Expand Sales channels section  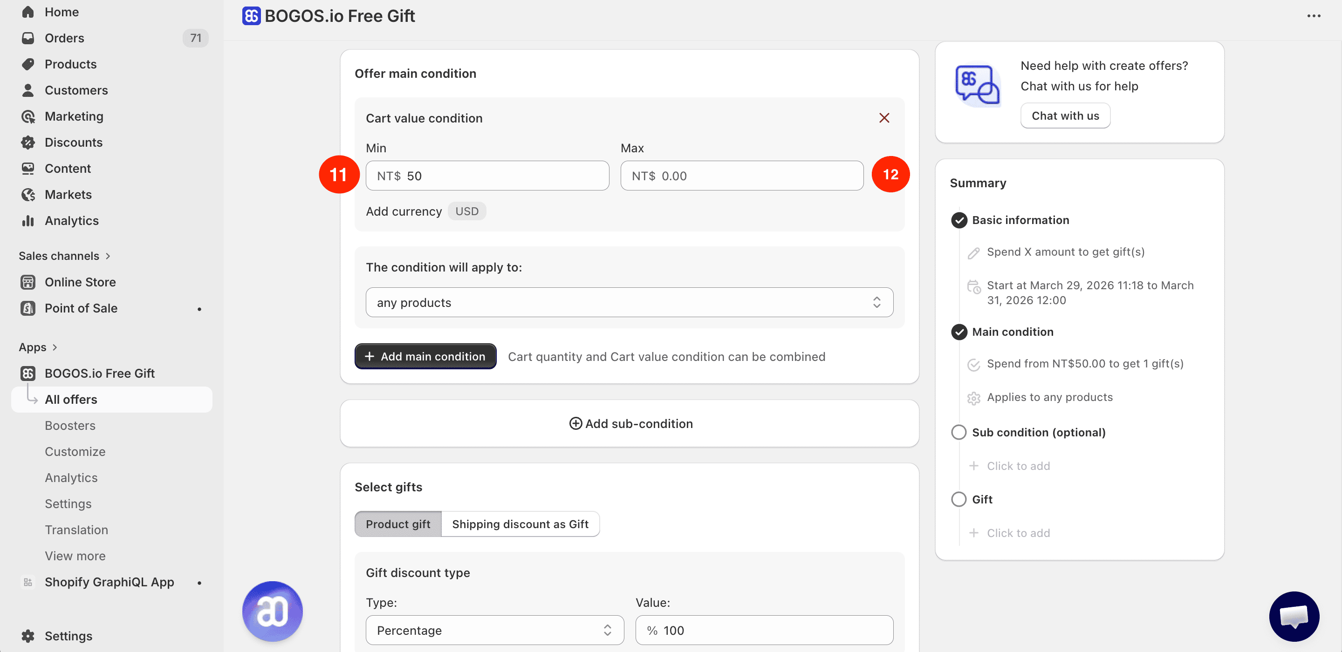[x=65, y=256]
